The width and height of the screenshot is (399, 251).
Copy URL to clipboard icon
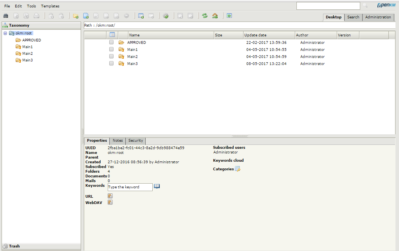click(110, 196)
